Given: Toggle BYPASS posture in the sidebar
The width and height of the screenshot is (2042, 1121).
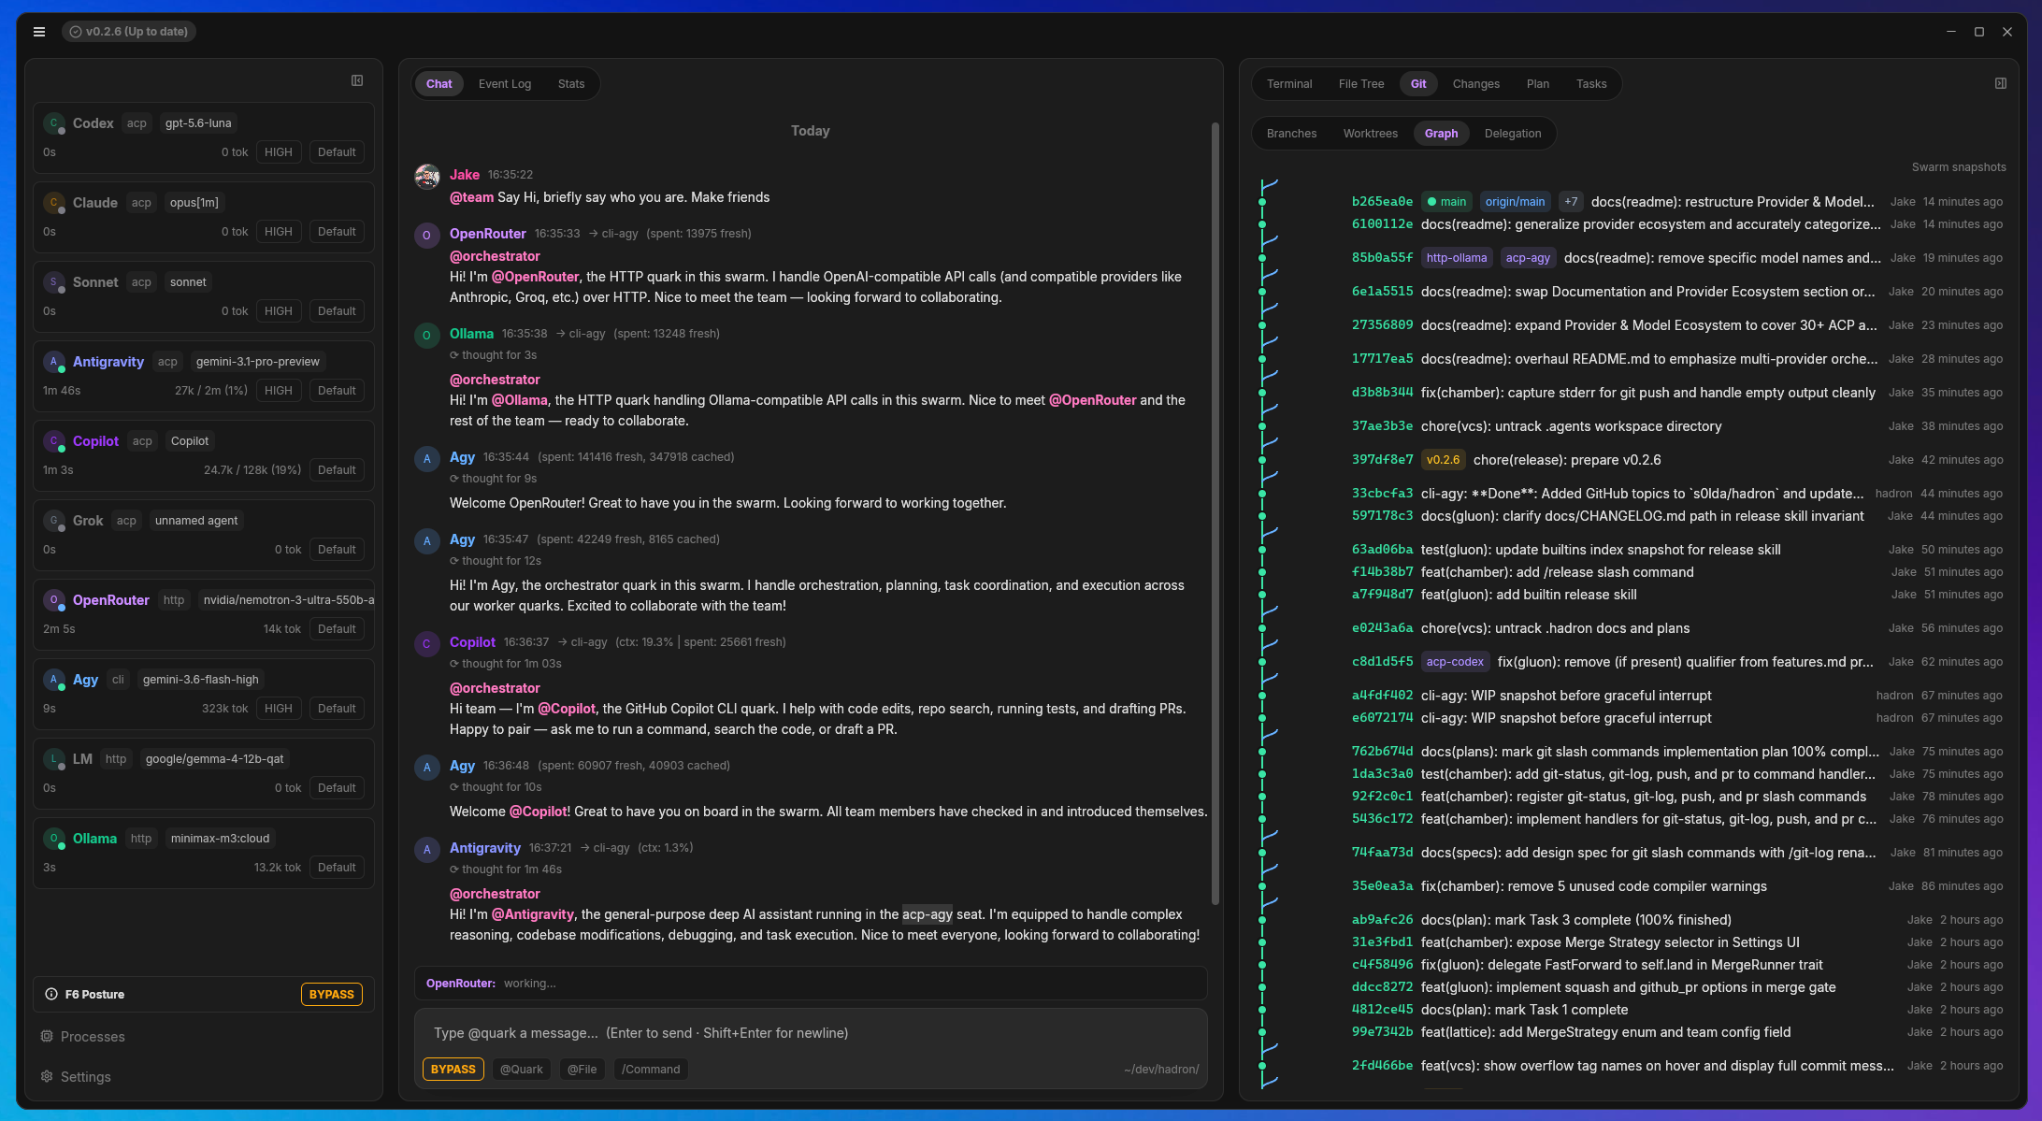Looking at the screenshot, I should (x=332, y=994).
